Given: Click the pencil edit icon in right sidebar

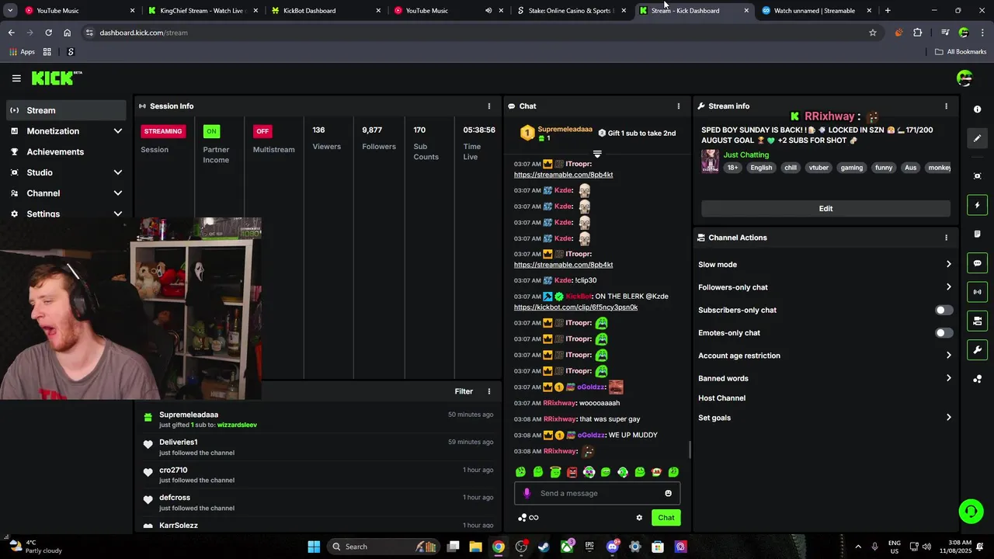Looking at the screenshot, I should (x=978, y=138).
